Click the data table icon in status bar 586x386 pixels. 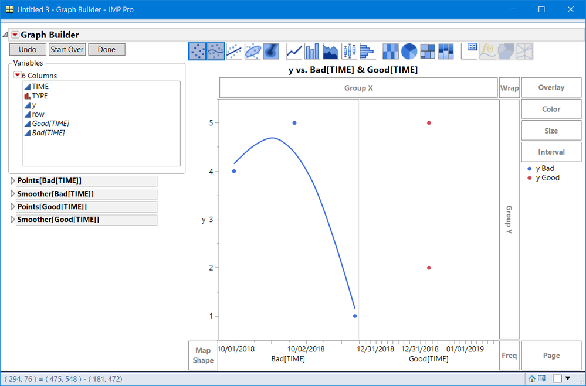tap(541, 378)
